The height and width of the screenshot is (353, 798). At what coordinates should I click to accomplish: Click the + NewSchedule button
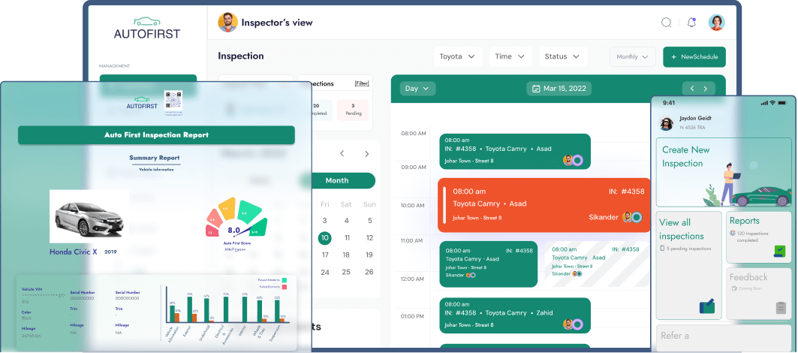click(694, 57)
